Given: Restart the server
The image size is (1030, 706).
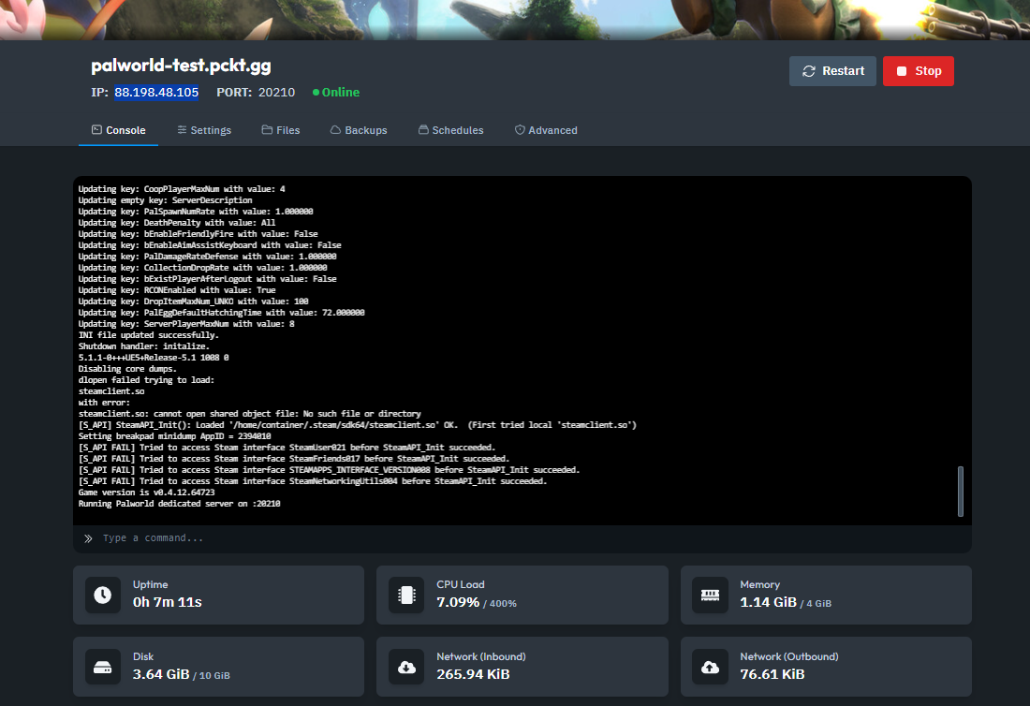Looking at the screenshot, I should pos(832,71).
